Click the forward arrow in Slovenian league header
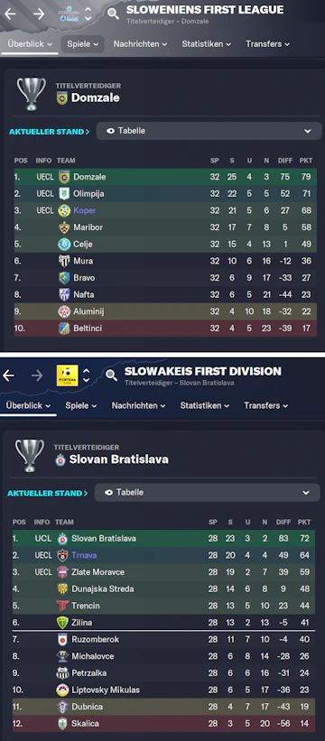 39,14
